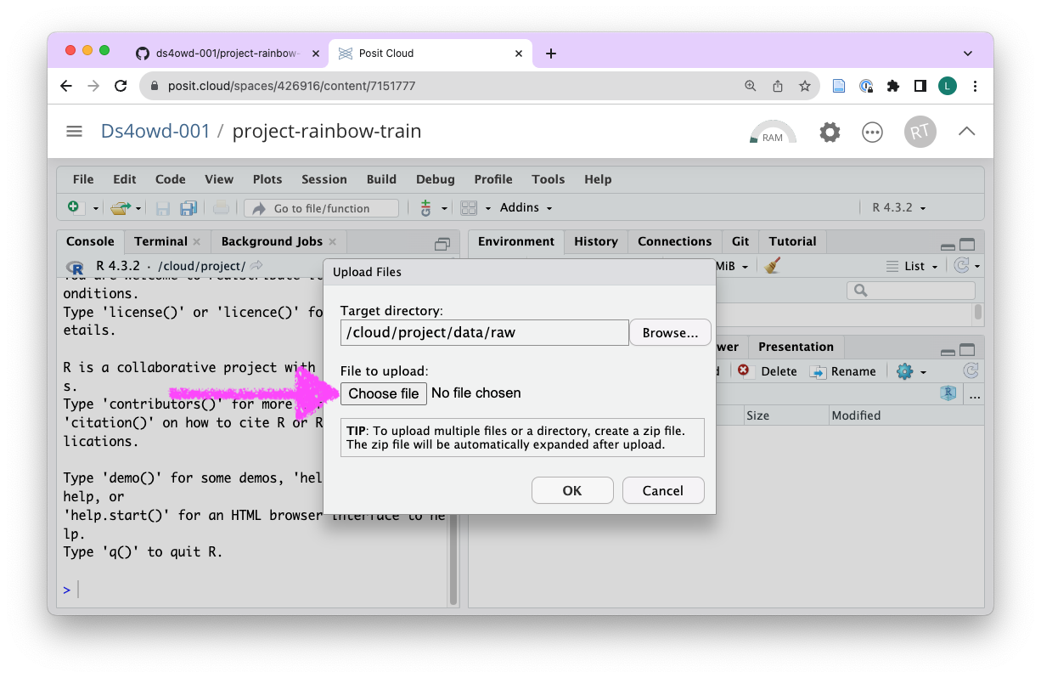Screen dimensions: 1041x678
Task: Click the R project cube icon
Action: click(x=948, y=393)
